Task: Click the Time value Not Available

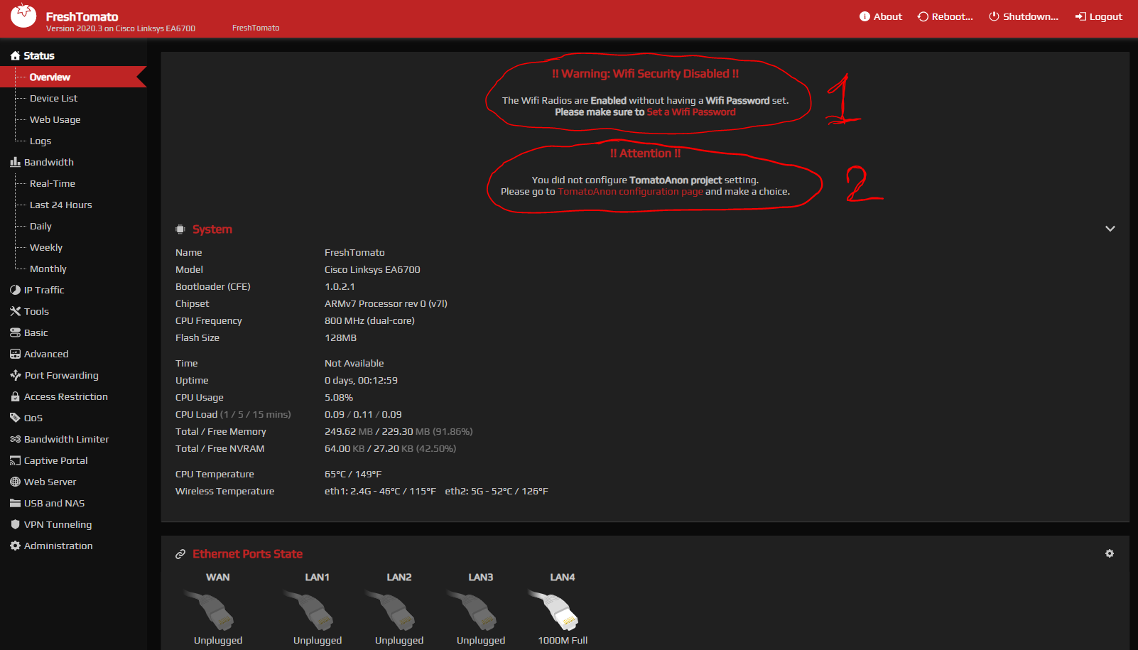Action: pos(354,364)
